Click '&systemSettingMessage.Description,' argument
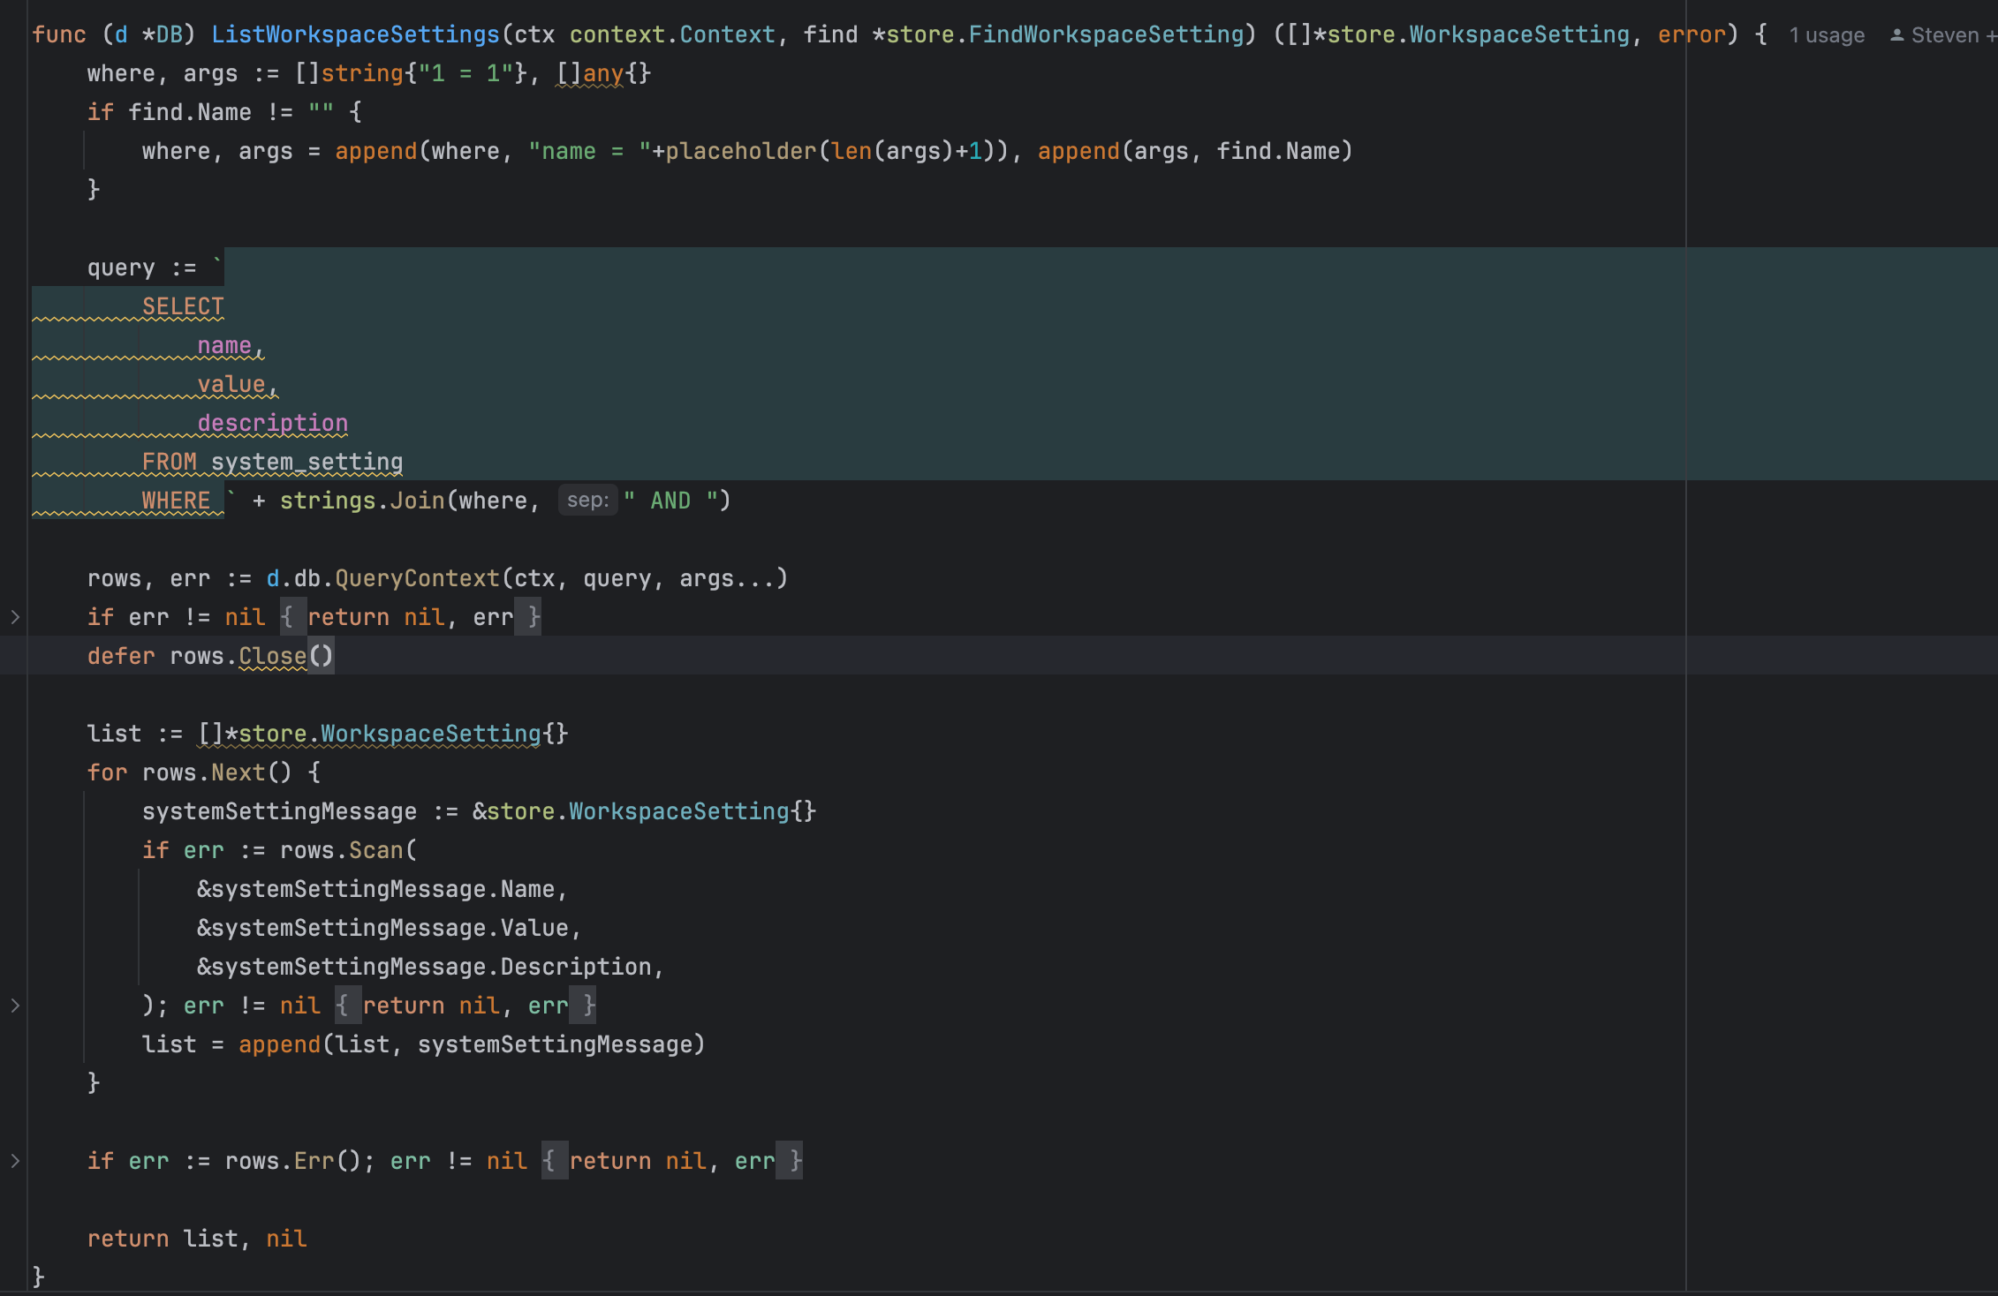 (431, 967)
